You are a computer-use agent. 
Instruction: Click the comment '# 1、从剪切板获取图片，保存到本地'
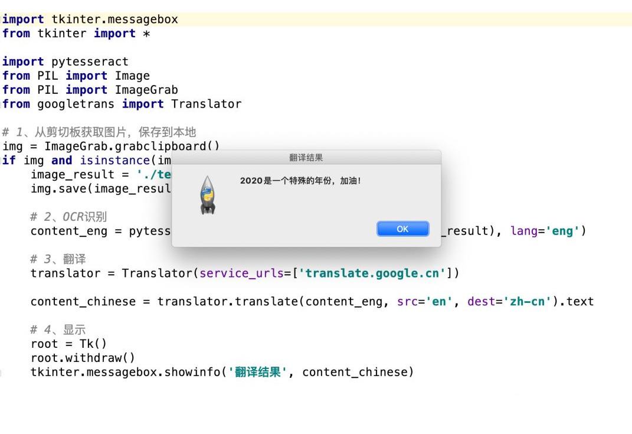click(99, 132)
